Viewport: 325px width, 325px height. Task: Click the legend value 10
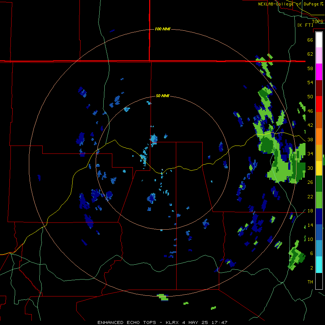(310, 239)
